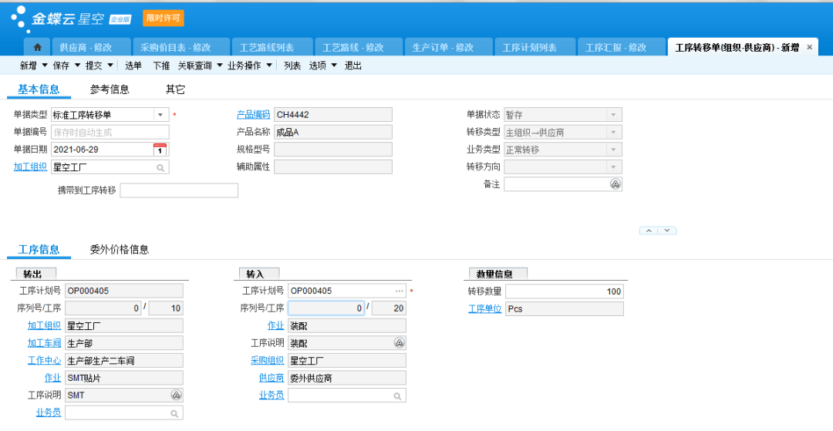Open the home tab icon

point(37,47)
